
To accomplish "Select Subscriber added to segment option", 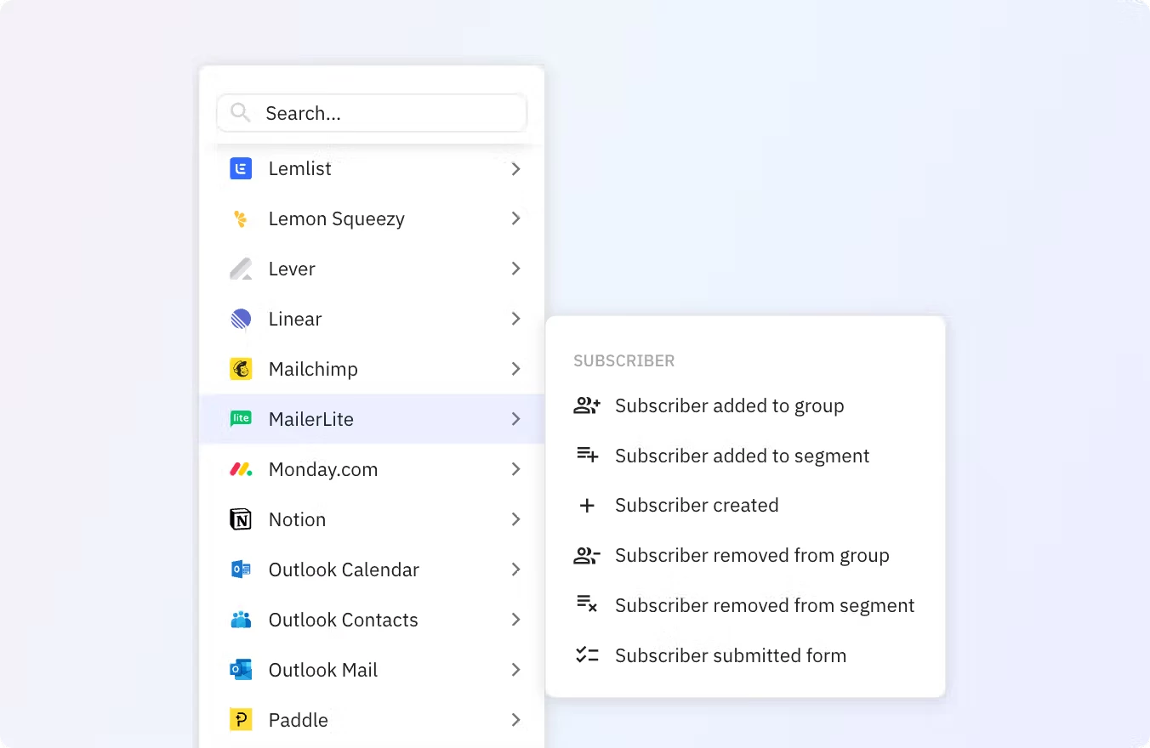I will click(x=742, y=456).
